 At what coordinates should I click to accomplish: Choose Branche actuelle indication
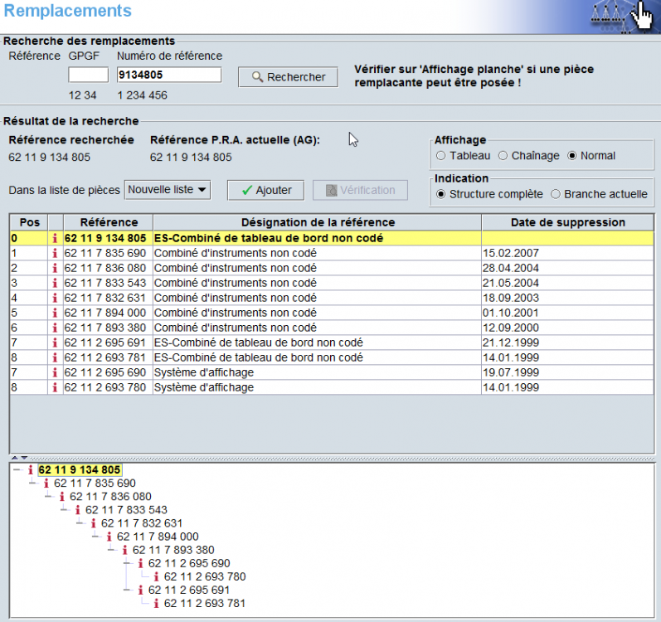[x=556, y=194]
